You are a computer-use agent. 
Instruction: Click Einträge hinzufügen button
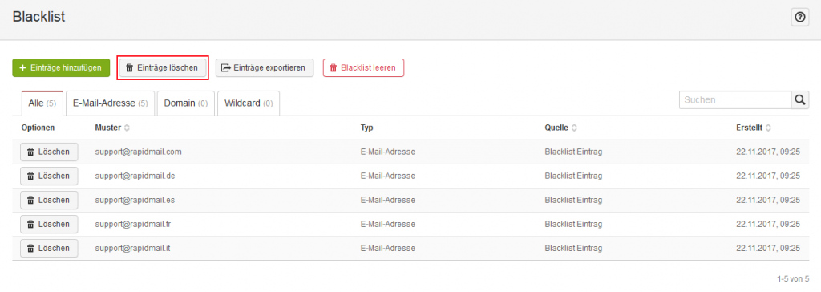[x=61, y=68]
